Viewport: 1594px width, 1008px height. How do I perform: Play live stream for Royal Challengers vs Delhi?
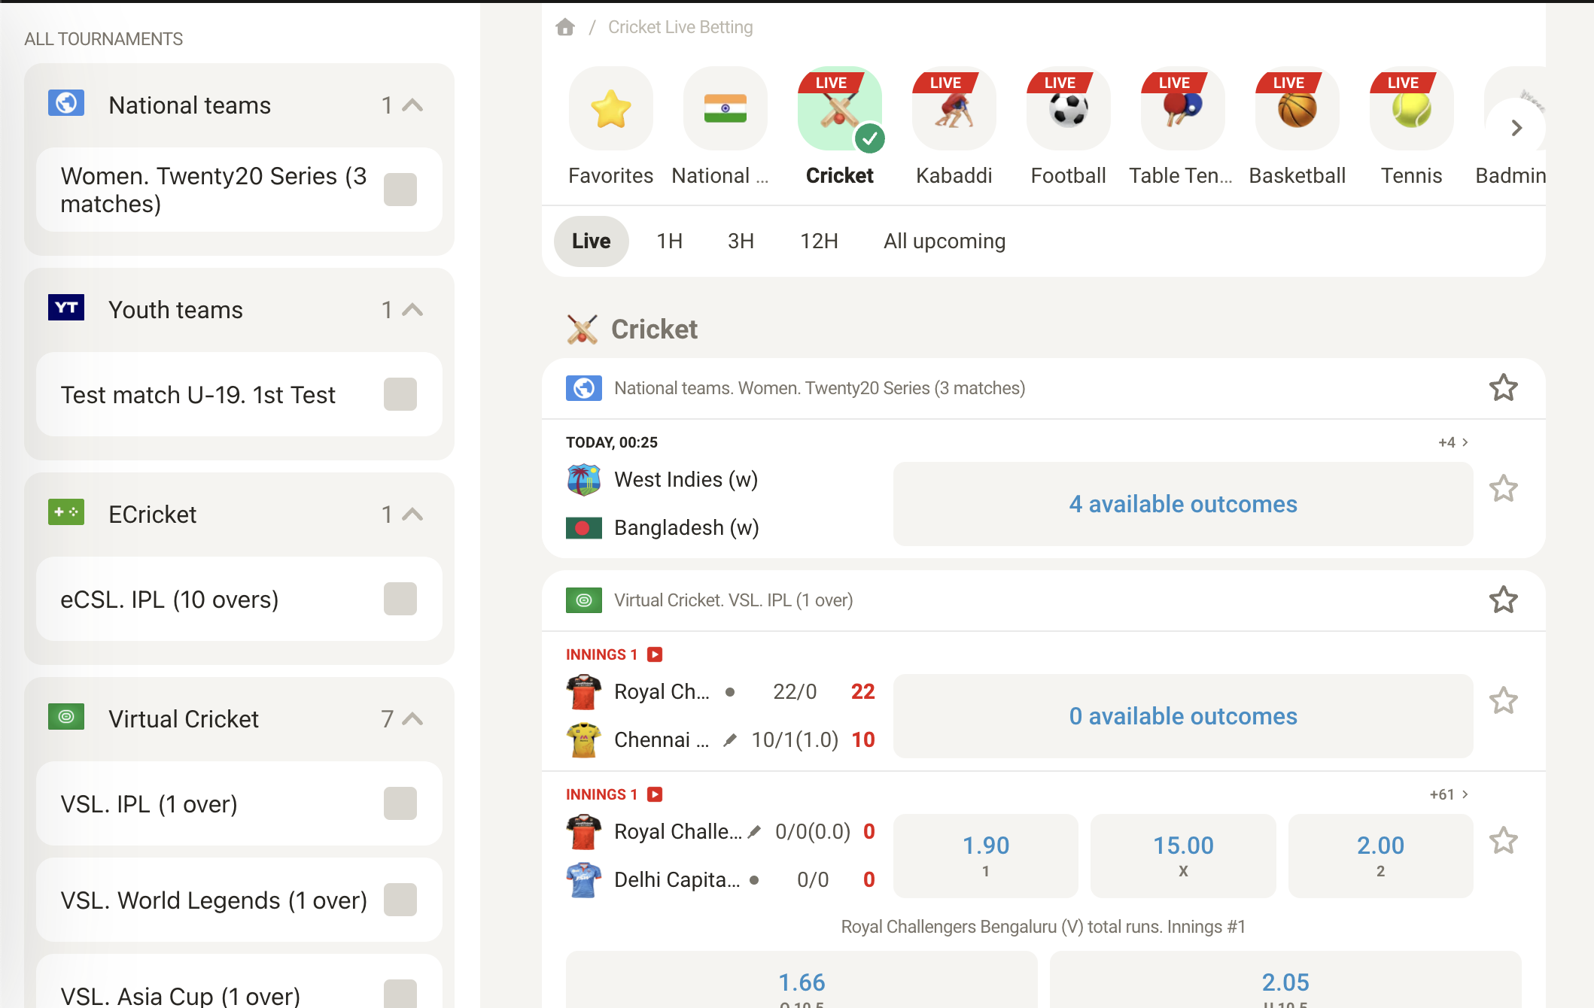(x=655, y=794)
